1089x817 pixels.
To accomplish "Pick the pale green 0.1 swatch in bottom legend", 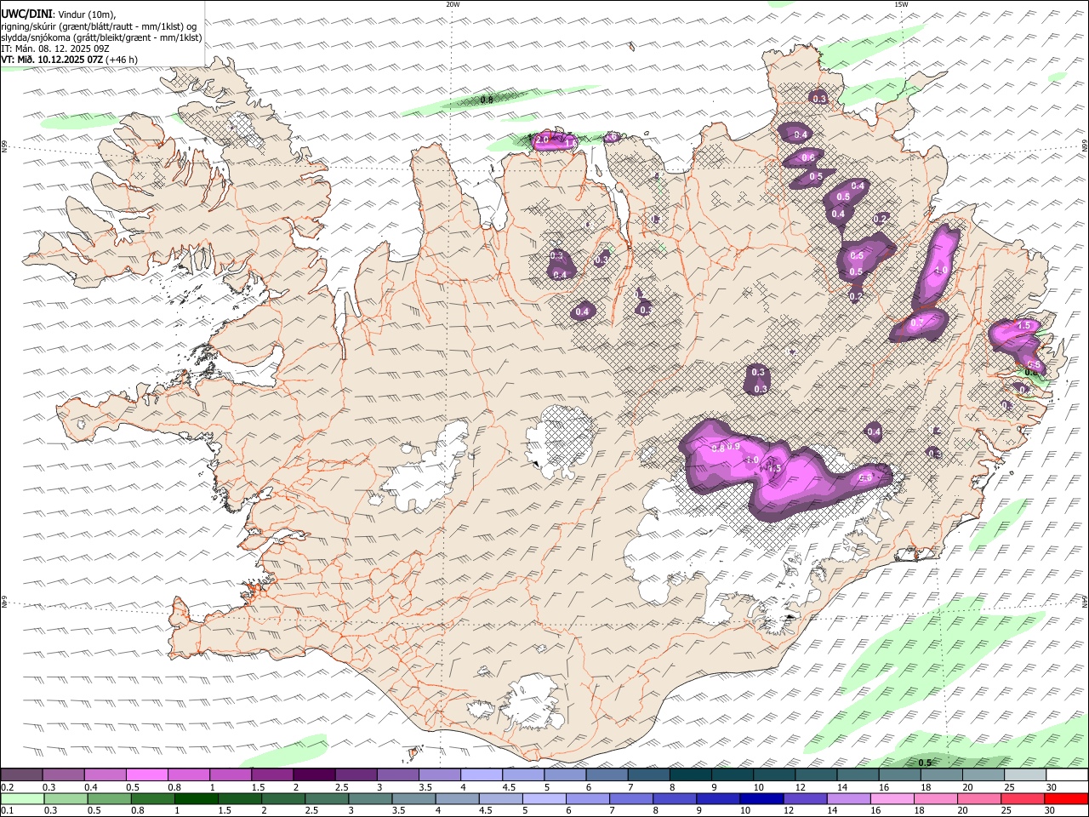I will [x=21, y=799].
